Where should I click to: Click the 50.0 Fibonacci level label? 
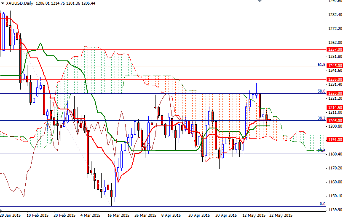[x=321, y=91]
